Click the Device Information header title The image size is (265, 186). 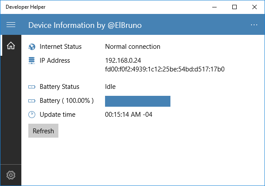coord(85,25)
